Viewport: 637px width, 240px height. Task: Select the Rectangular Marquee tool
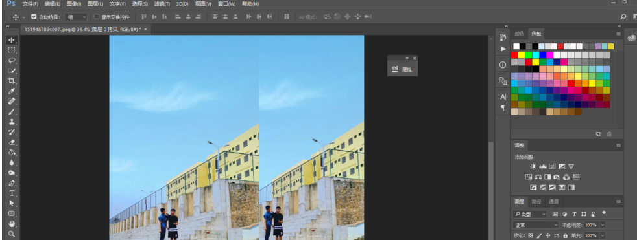click(12, 50)
